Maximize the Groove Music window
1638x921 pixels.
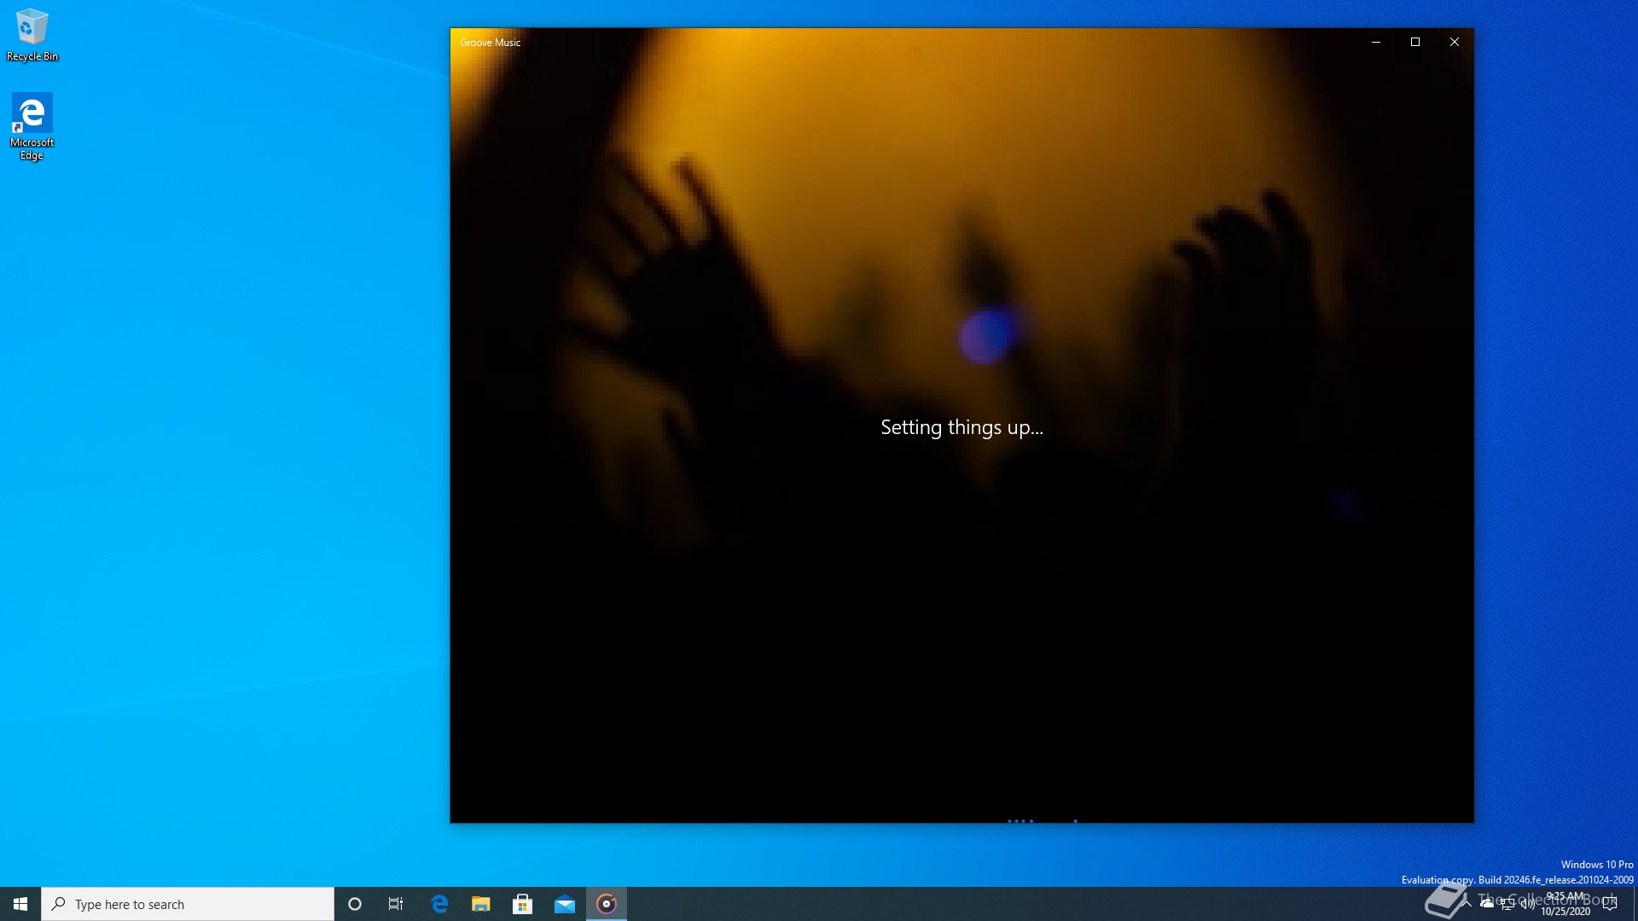(x=1415, y=42)
